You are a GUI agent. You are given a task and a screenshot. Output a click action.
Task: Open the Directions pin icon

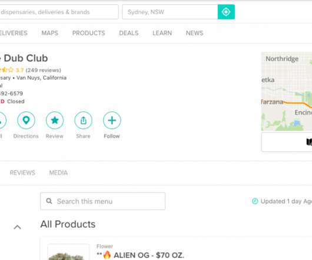[x=26, y=120]
